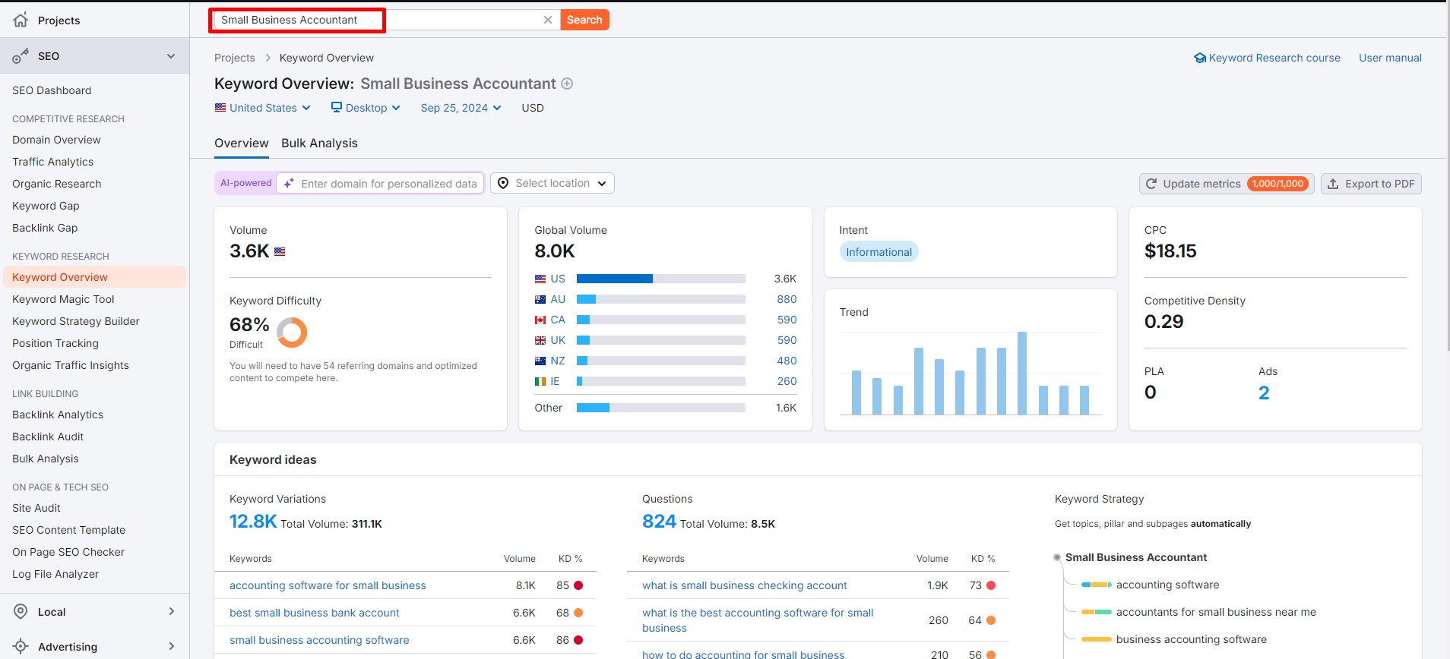
Task: Click Export to PDF button
Action: pos(1371,184)
